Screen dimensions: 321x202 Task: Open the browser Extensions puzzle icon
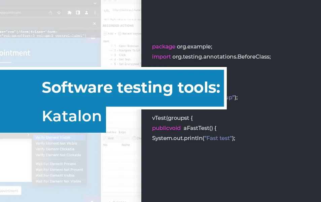pos(70,12)
